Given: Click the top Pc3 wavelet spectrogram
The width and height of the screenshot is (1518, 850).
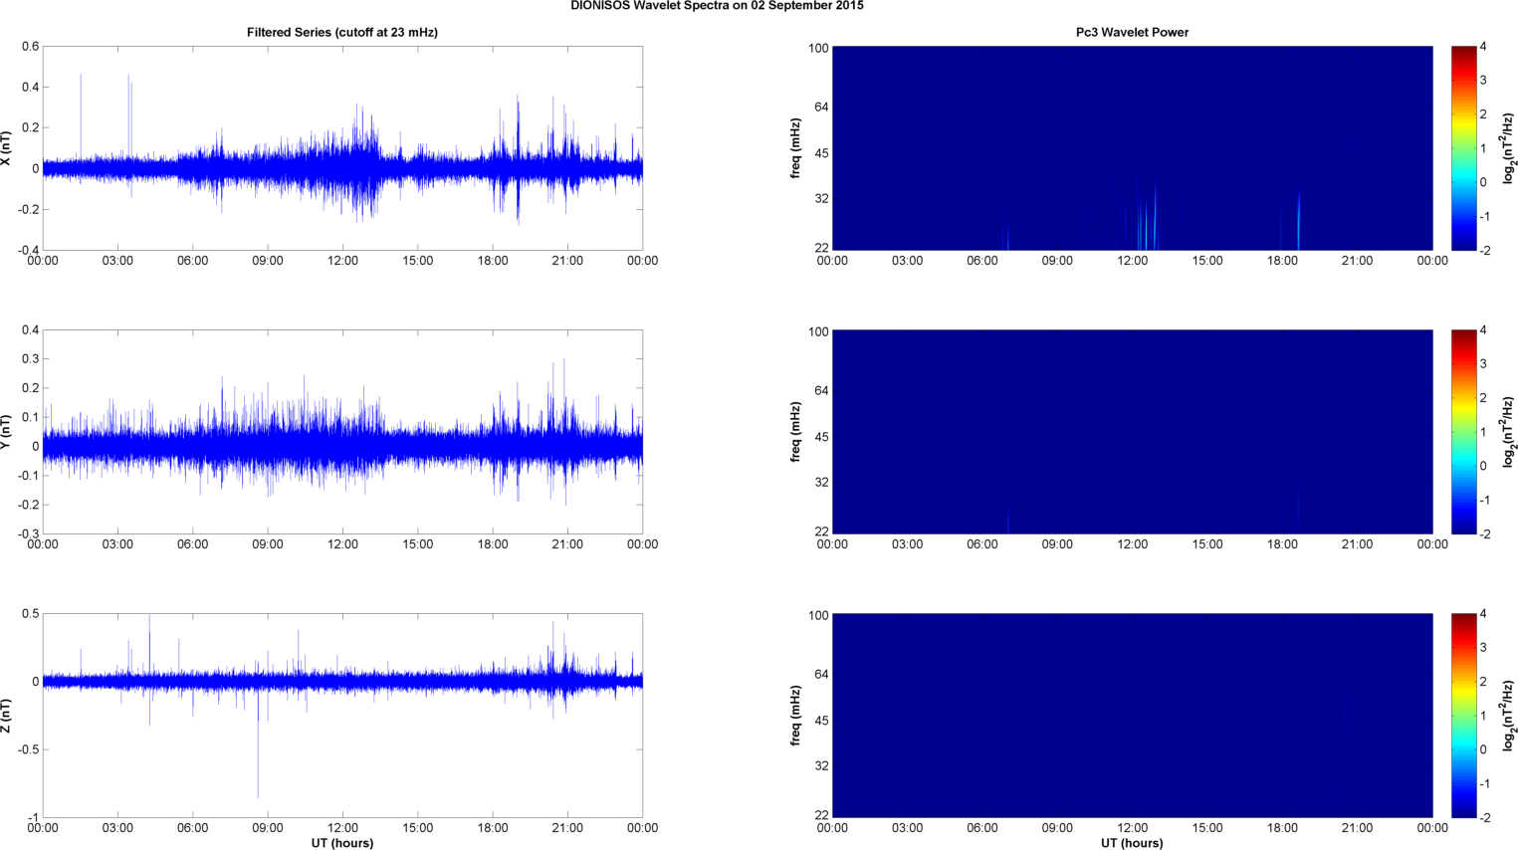Looking at the screenshot, I should point(1132,148).
